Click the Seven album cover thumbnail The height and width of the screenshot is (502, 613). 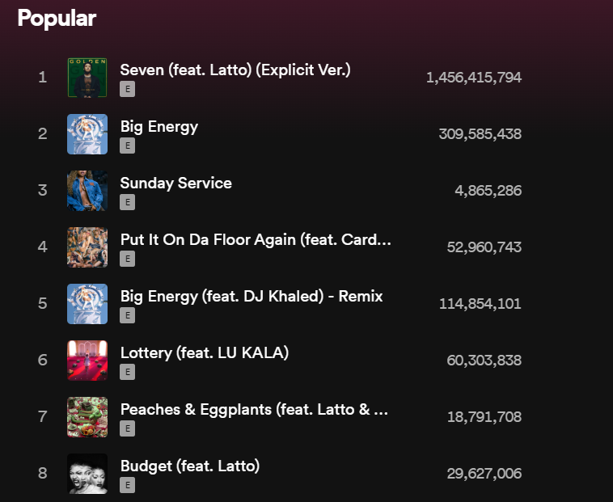click(x=87, y=78)
